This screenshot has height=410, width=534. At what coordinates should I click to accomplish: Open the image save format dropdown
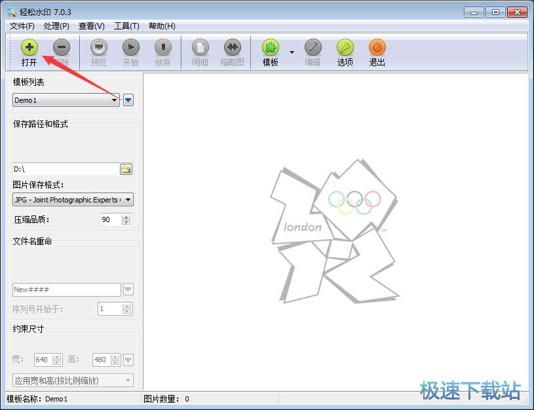(x=128, y=200)
